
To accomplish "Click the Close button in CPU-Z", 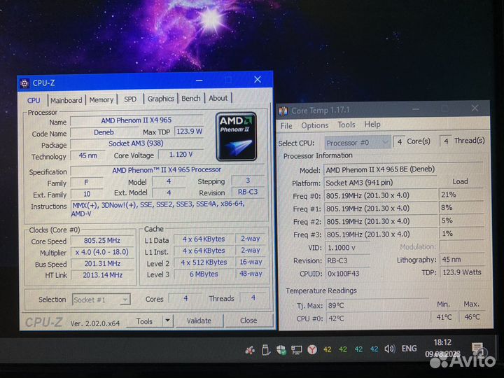I will [x=248, y=320].
